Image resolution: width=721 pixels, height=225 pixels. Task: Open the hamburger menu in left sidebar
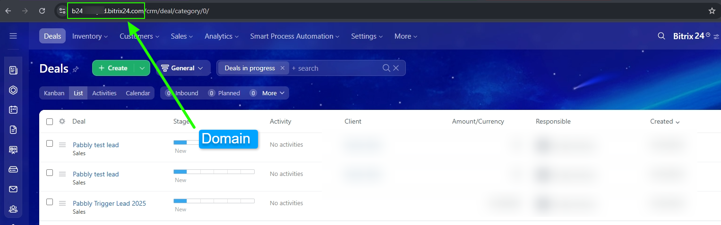pos(13,36)
